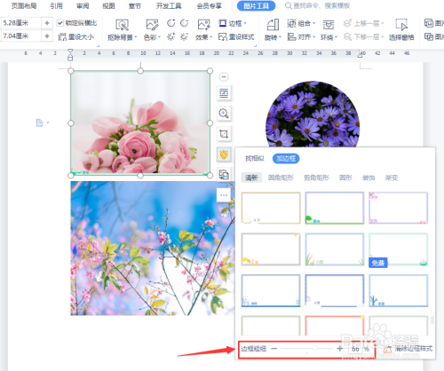Image resolution: width=444 pixels, height=371 pixels.
Task: Rotate picture with clockwise arrow icon
Action: [170, 23]
